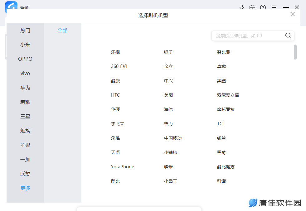Open the 酷比魔方 brand
This screenshot has height=211, width=306.
226,167
